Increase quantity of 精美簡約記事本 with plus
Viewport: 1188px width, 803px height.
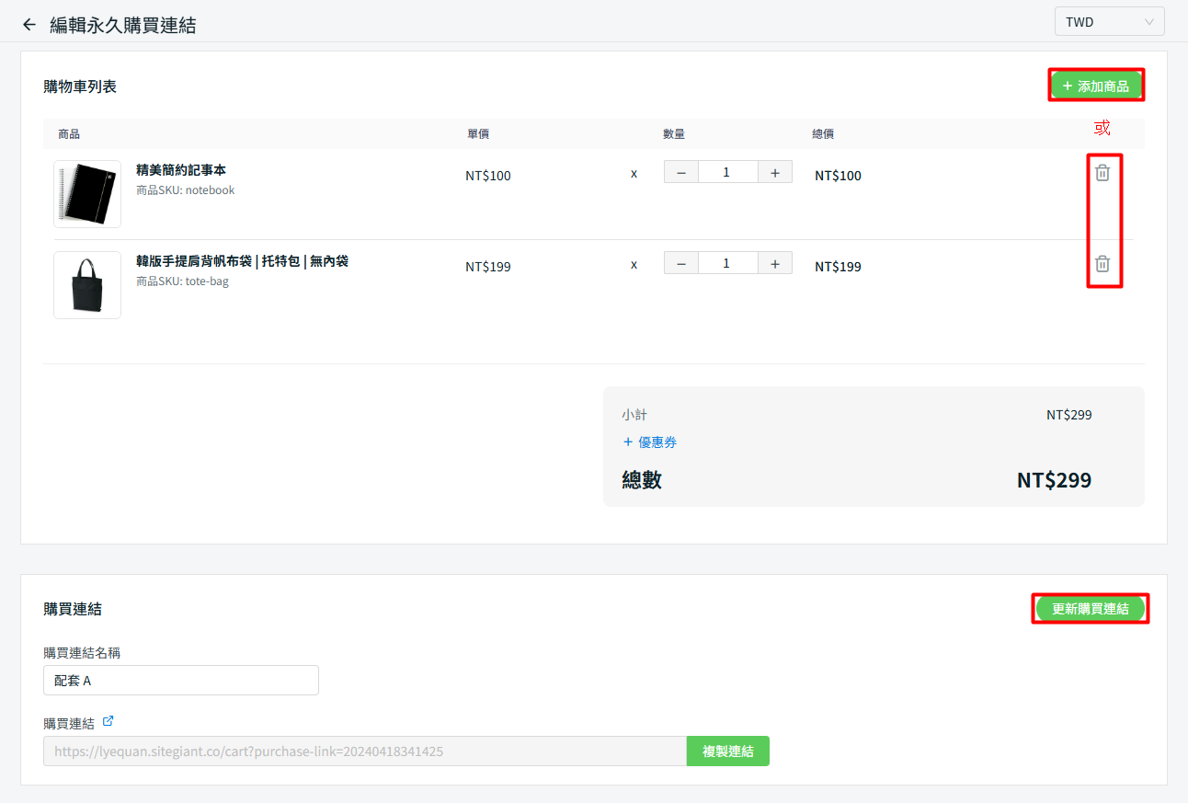click(x=775, y=172)
